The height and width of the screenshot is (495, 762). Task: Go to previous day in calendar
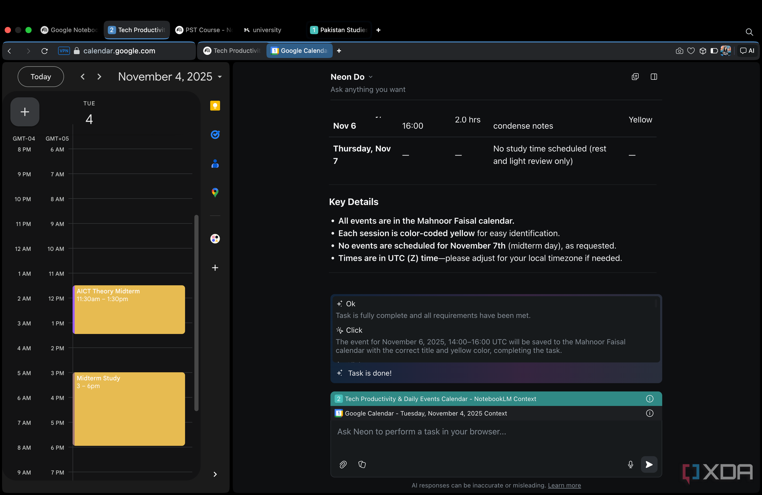point(83,77)
